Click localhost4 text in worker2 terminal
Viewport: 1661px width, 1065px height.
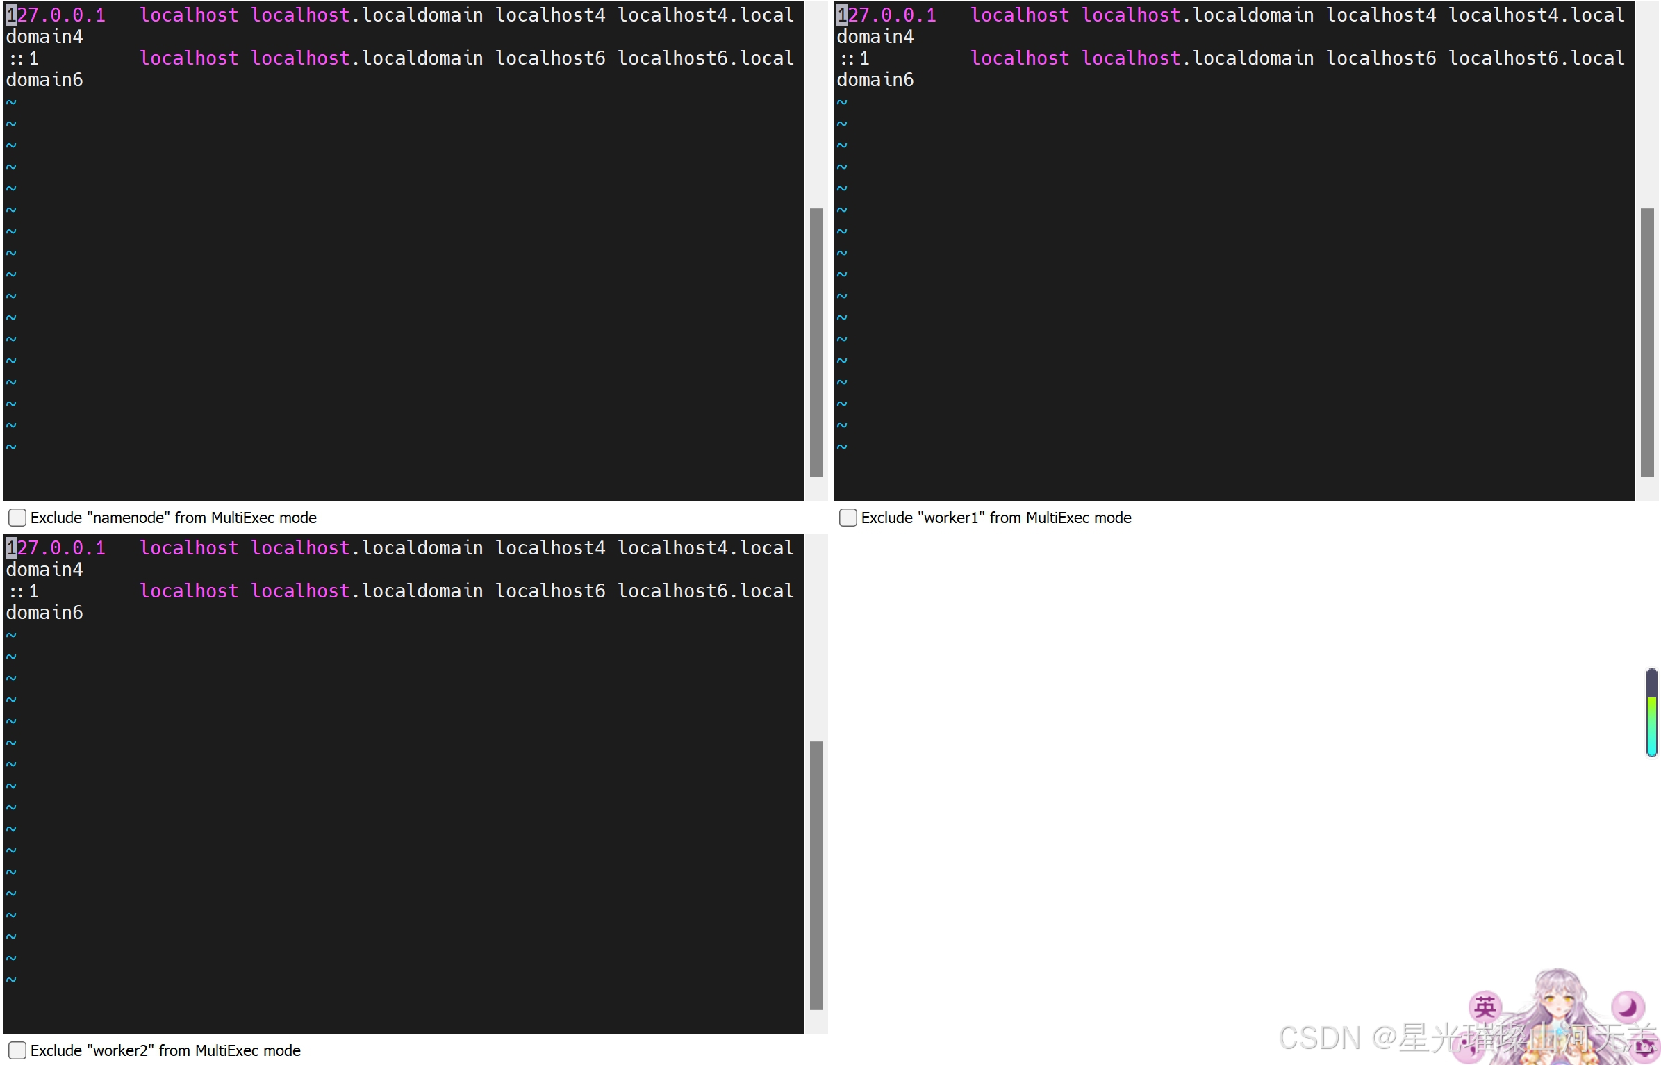click(549, 548)
